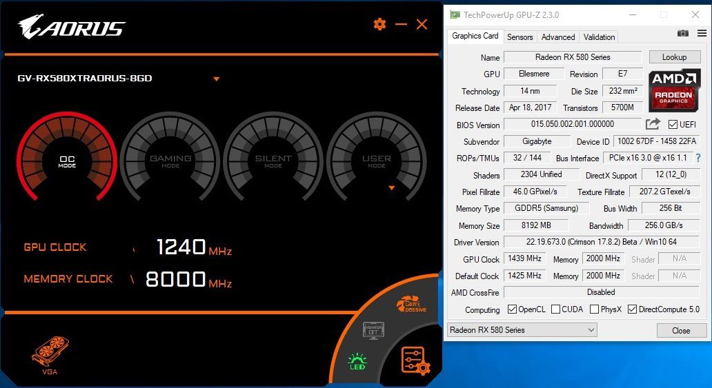Click the AMD CrossFire Disabled field
Viewport: 712px width, 388px height.
click(602, 292)
